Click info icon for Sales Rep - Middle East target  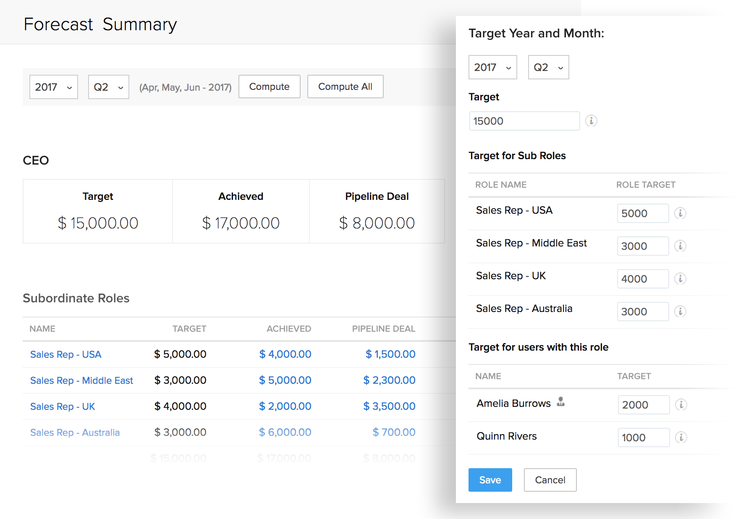click(680, 246)
